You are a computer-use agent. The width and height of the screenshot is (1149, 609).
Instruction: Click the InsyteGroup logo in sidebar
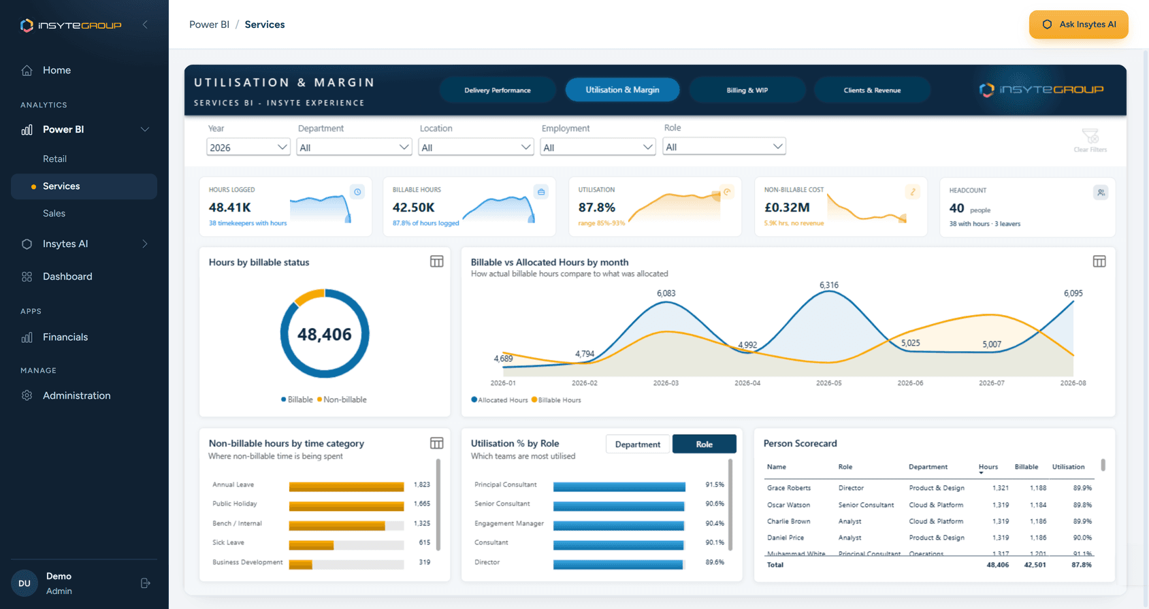point(71,25)
